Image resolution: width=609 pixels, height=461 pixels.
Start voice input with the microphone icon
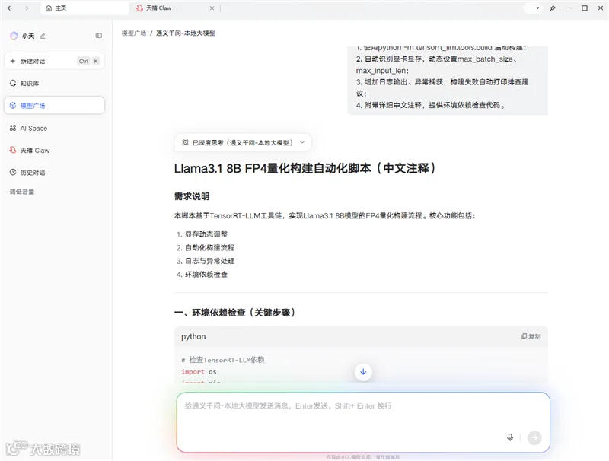[510, 437]
